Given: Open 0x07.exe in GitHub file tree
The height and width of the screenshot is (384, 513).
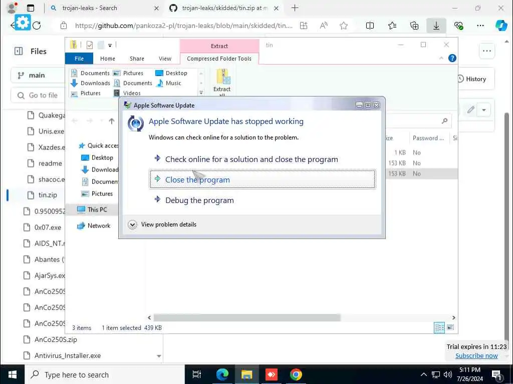Looking at the screenshot, I should [x=43, y=227].
